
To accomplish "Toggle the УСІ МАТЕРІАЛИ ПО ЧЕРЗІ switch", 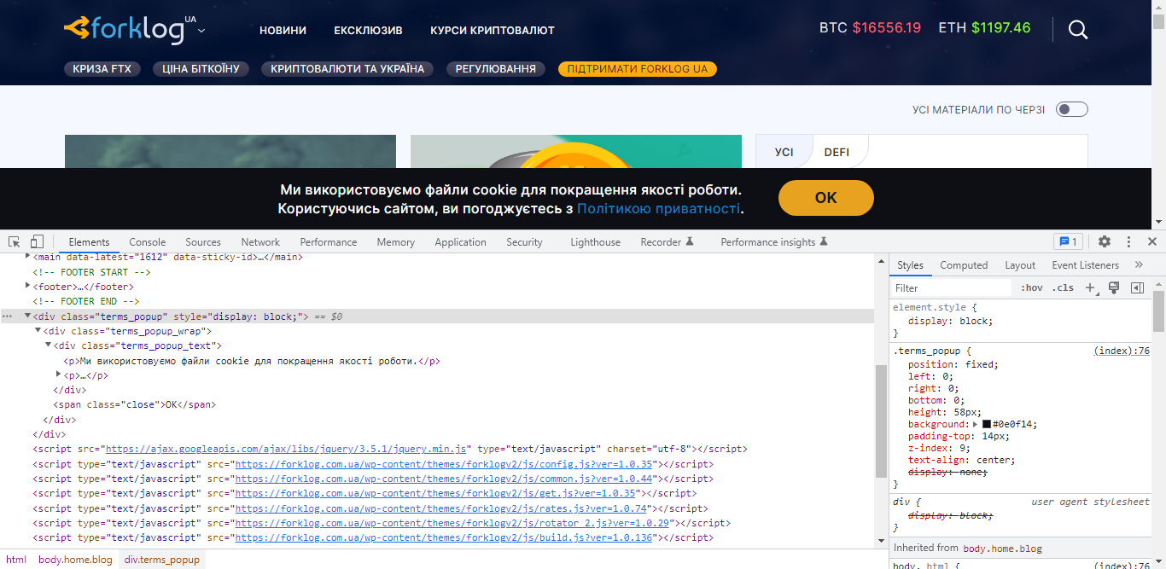I will 1072,109.
